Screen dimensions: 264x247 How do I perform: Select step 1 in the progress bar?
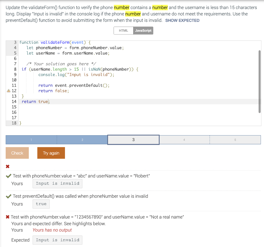[31, 140]
